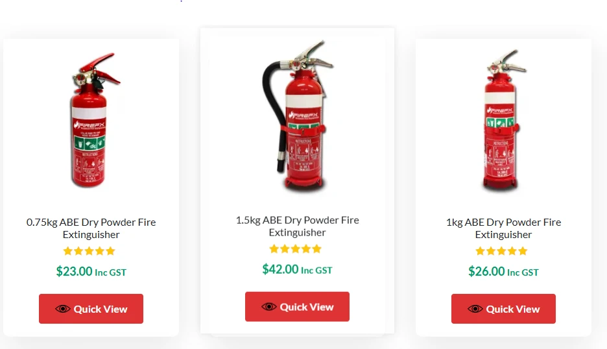The width and height of the screenshot is (607, 349).
Task: Select the $42.00 Inc GST price
Action: [x=297, y=269]
